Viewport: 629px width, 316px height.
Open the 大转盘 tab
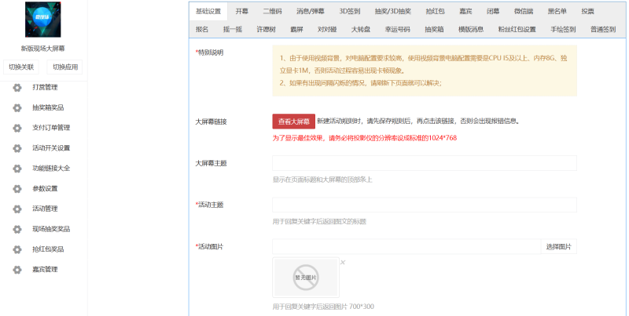pyautogui.click(x=361, y=29)
